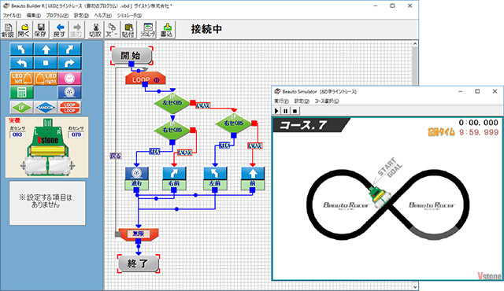Select the LED left block
This screenshot has height=291, width=504.
[21, 79]
